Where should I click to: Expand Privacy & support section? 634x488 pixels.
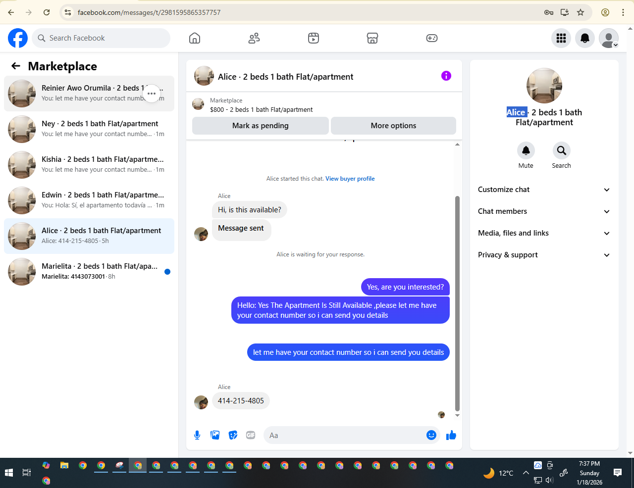pyautogui.click(x=544, y=255)
